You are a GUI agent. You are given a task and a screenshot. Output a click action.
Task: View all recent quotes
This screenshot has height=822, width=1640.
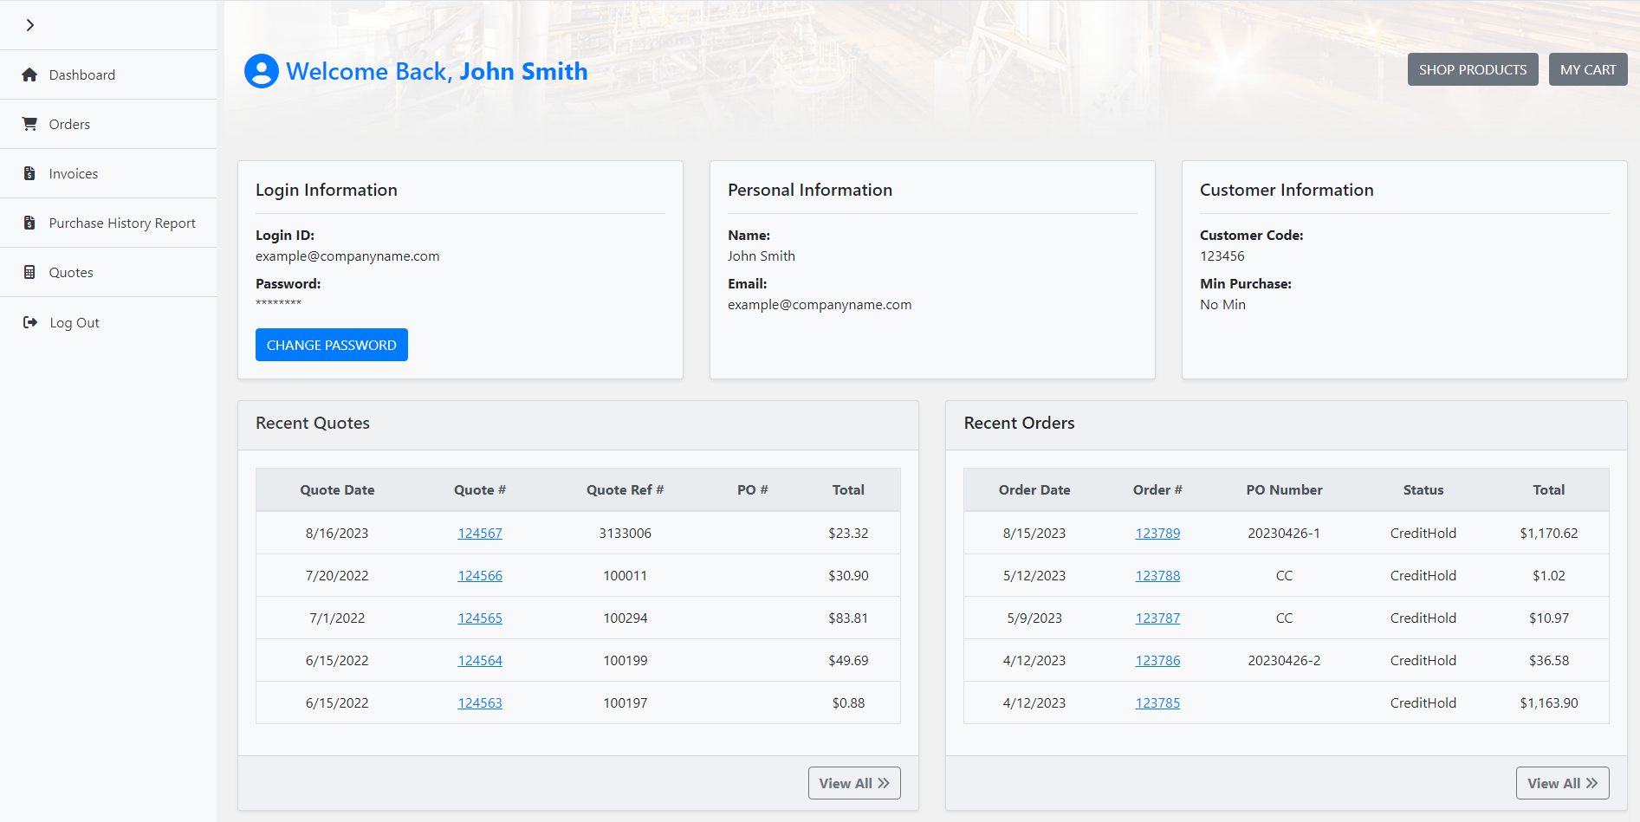(853, 783)
